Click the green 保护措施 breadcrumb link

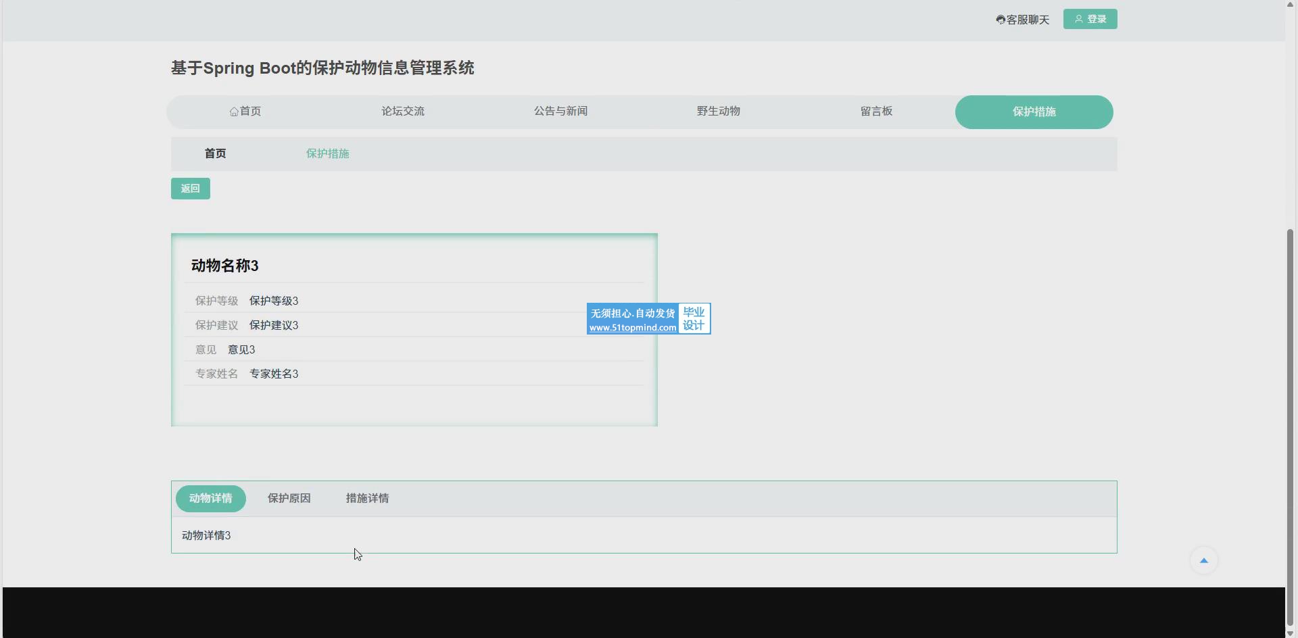coord(327,153)
